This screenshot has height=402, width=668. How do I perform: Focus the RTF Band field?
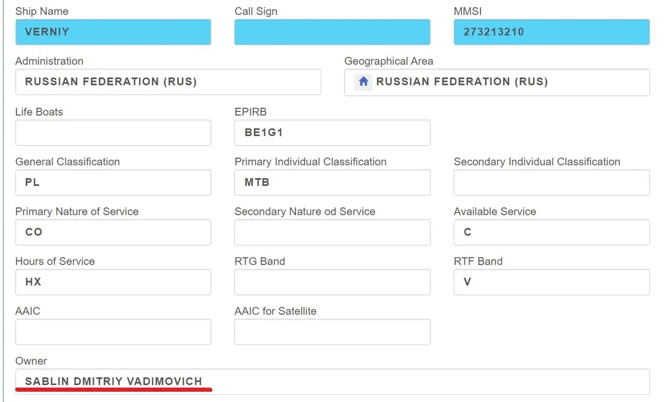tap(551, 282)
